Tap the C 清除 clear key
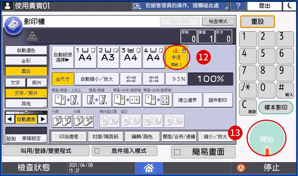This screenshot has height=176, width=298. pos(248,107)
